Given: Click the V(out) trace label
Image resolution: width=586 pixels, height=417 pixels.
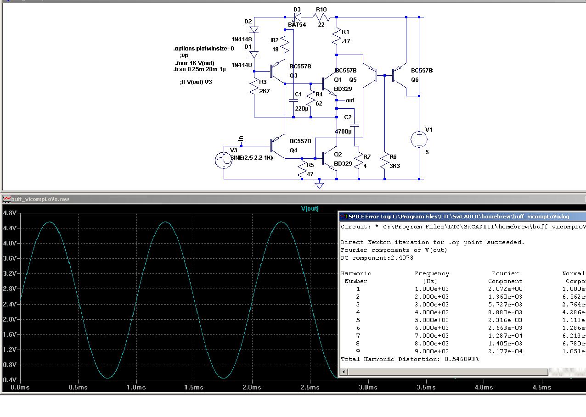Looking at the screenshot, I should [x=310, y=209].
